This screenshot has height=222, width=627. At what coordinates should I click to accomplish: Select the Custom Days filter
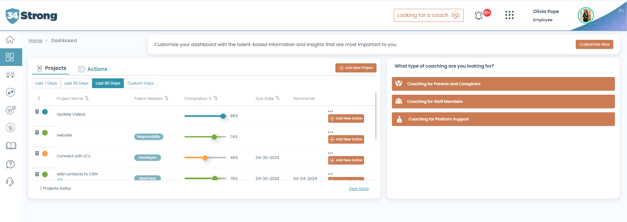(140, 83)
